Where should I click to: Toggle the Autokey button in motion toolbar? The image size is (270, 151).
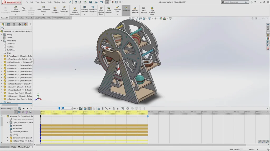coord(90,108)
